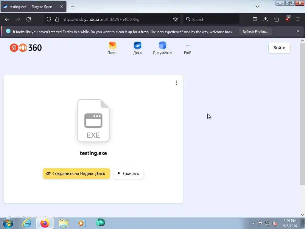This screenshot has height=229, width=305.
Task: Show hidden system tray icons
Action: point(253,224)
